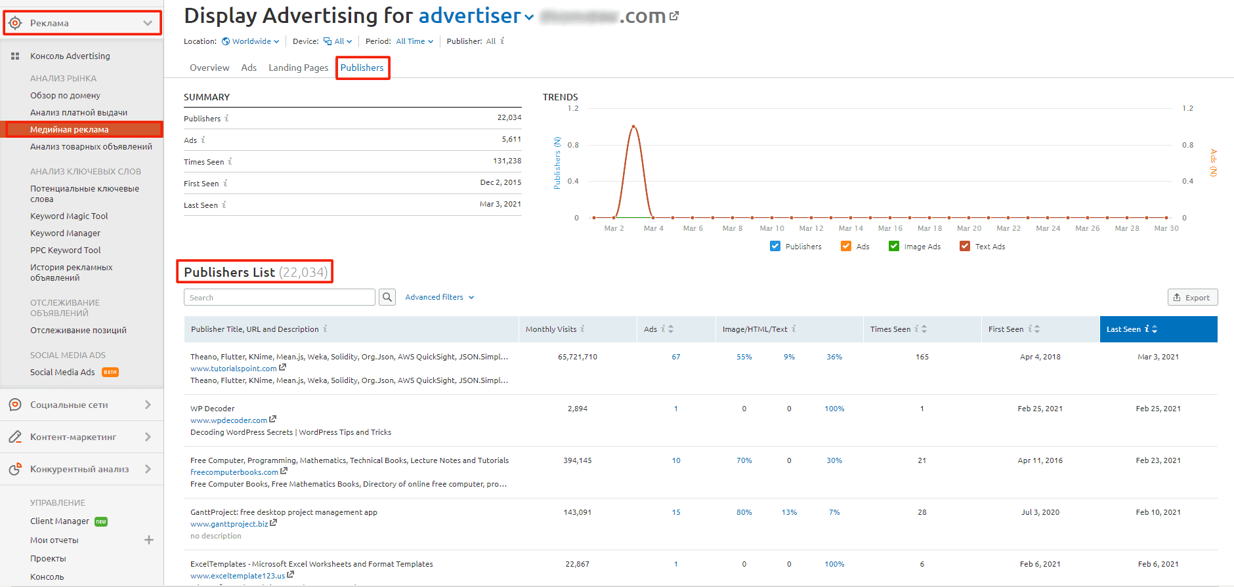Switch to the Landing Pages tab
This screenshot has width=1234, height=587.
click(298, 68)
